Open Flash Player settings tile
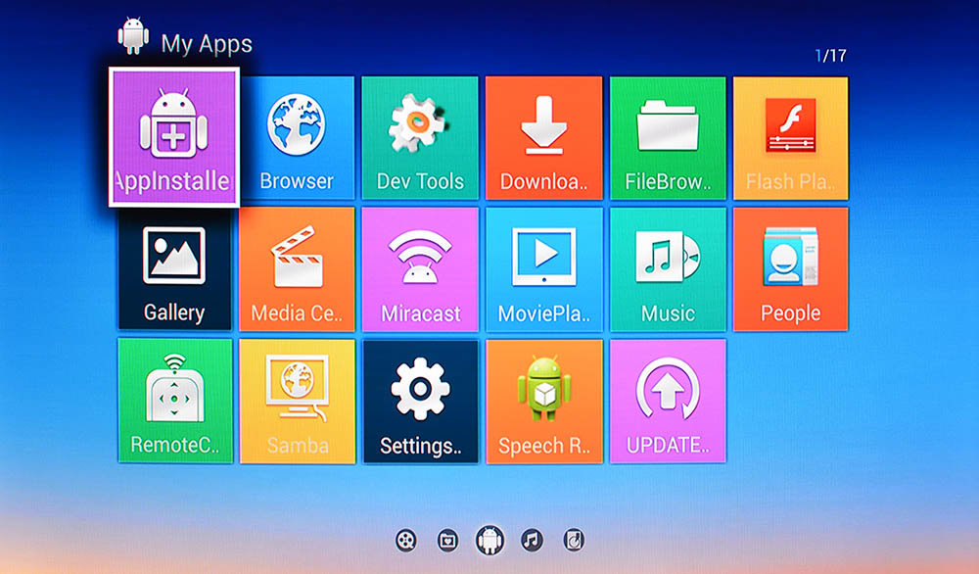The image size is (979, 574). pos(790,138)
